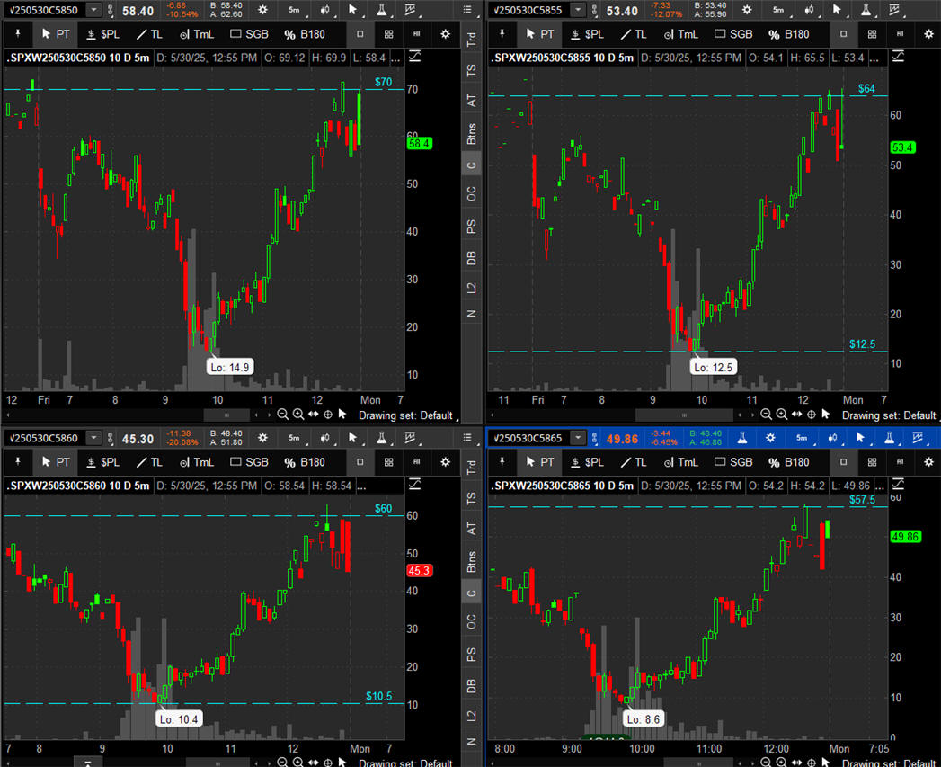Viewport: 941px width, 767px height.
Task: Open studies flask in C5855 chart toolbar
Action: click(x=866, y=10)
